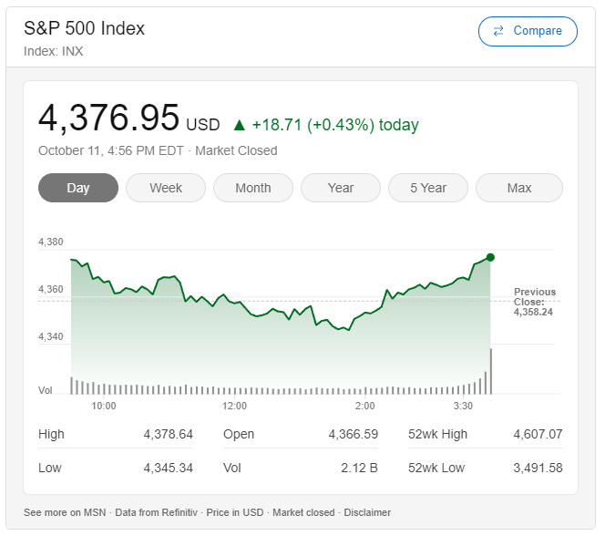Image resolution: width=605 pixels, height=536 pixels.
Task: Select the Day time range tab
Action: (78, 188)
